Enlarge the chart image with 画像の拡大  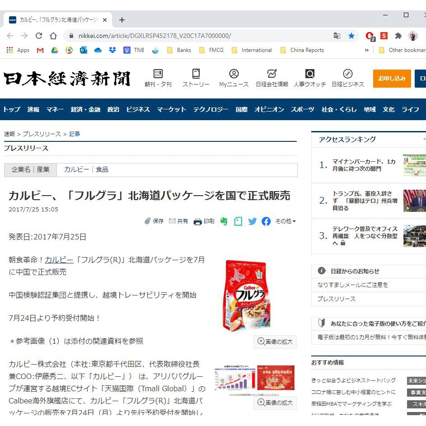(x=275, y=403)
